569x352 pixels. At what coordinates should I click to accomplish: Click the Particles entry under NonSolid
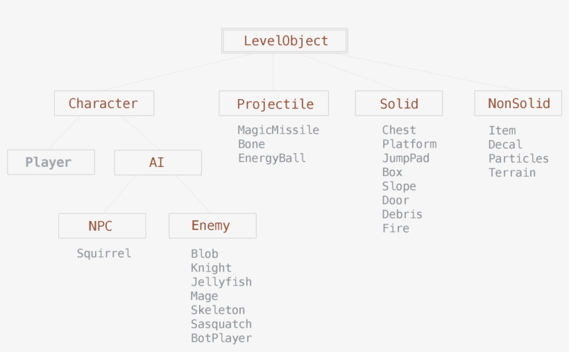518,159
